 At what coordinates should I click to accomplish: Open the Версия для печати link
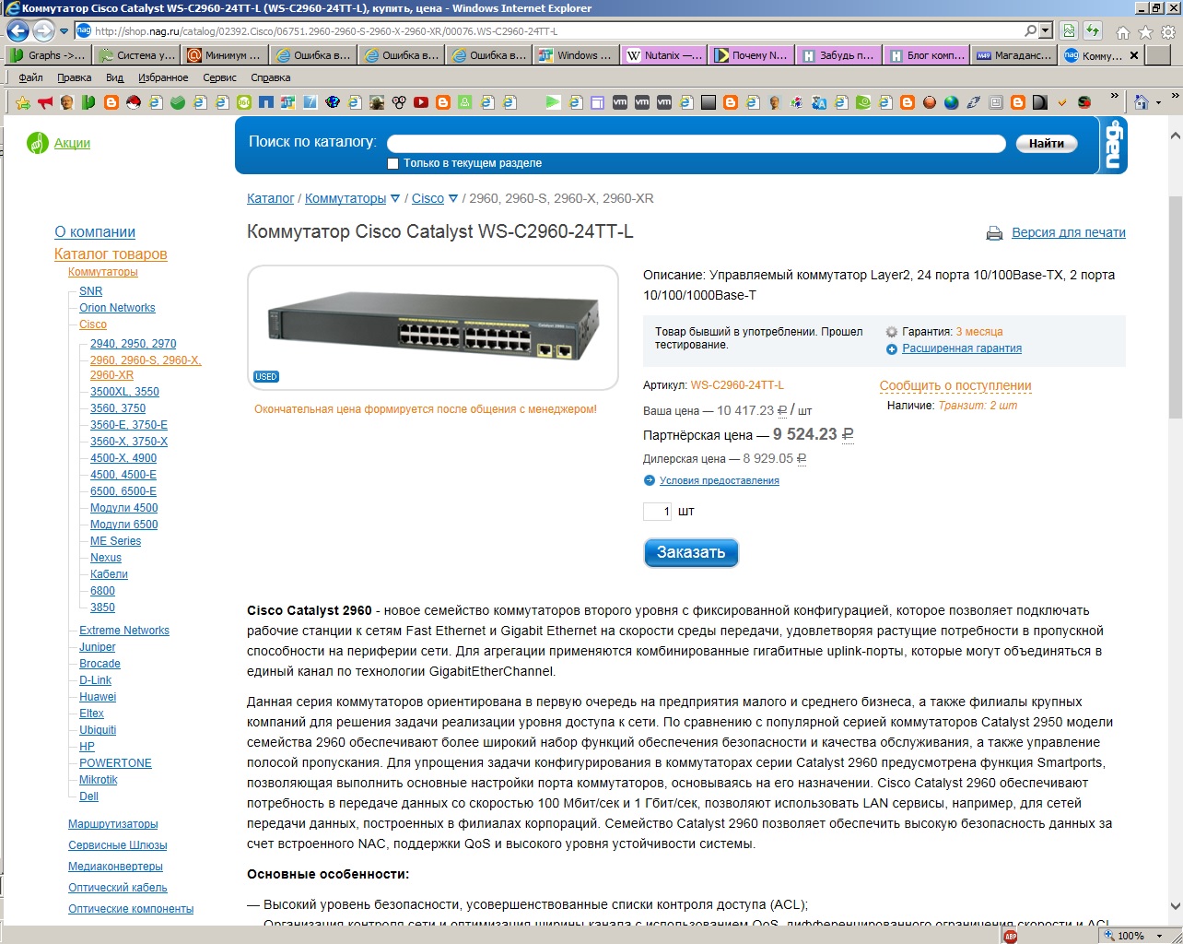pos(1069,232)
